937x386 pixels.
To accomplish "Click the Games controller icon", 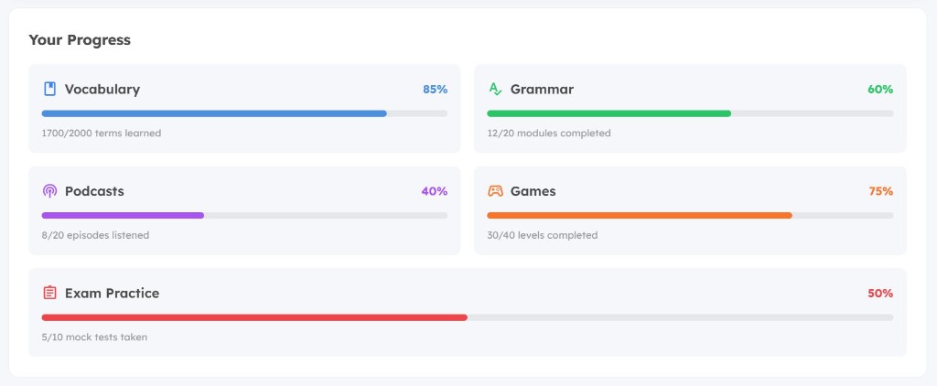I will pos(495,191).
